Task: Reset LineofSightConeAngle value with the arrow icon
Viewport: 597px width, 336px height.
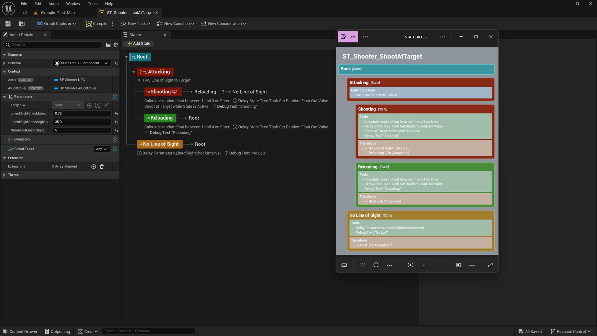Action: (x=116, y=122)
